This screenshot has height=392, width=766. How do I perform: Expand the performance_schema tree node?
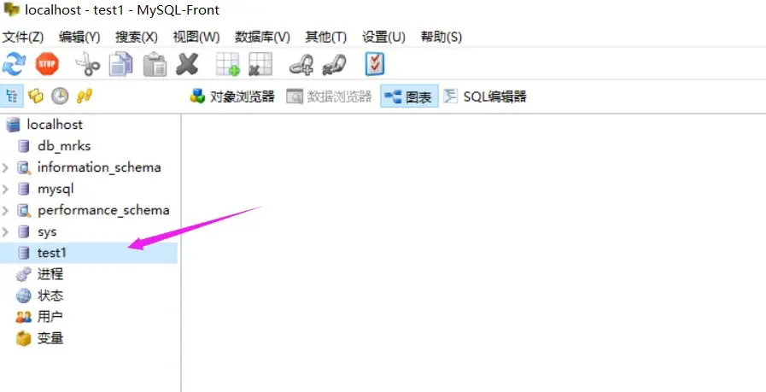[x=6, y=211]
